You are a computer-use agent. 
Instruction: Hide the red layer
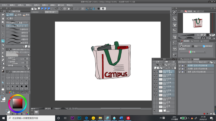pyautogui.click(x=154, y=87)
